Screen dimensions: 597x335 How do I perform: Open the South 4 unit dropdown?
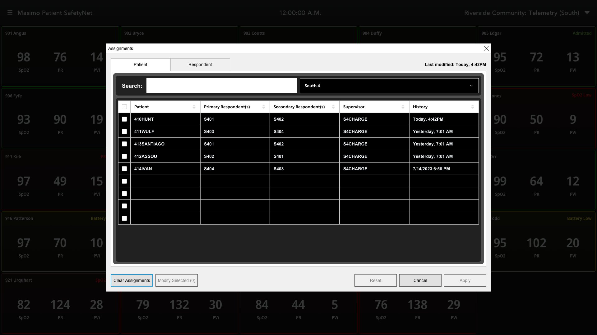(389, 86)
